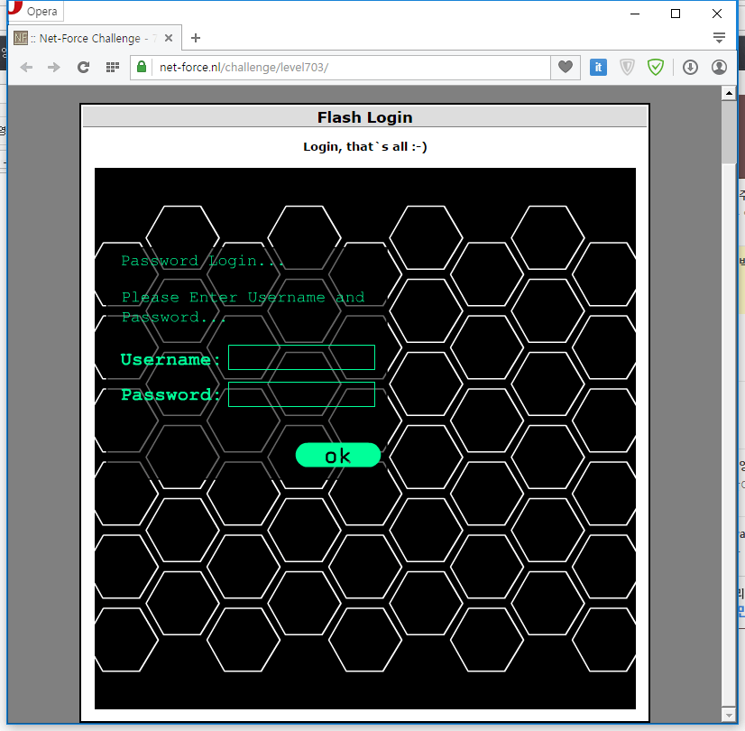Click the 'Password Login...' text
The height and width of the screenshot is (731, 745).
tap(202, 261)
